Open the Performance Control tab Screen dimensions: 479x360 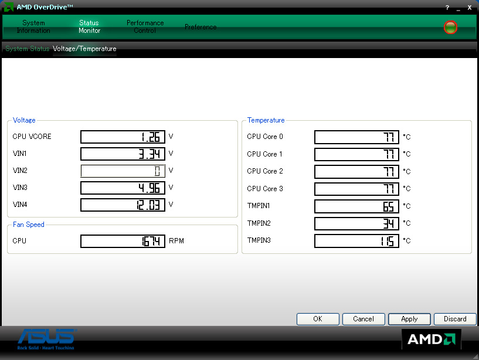145,27
